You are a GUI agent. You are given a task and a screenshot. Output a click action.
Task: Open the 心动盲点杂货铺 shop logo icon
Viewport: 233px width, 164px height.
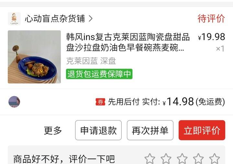14,18
